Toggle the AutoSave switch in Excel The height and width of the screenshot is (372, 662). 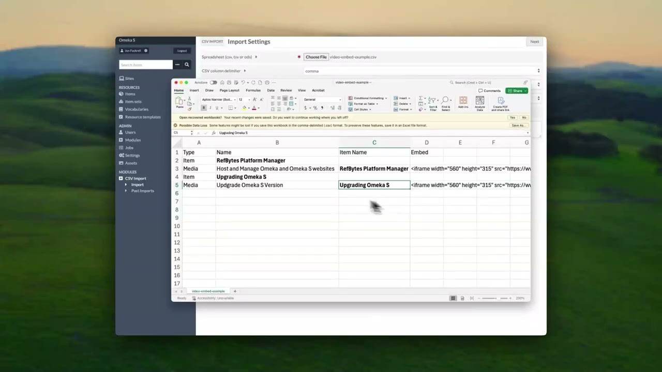tap(214, 83)
